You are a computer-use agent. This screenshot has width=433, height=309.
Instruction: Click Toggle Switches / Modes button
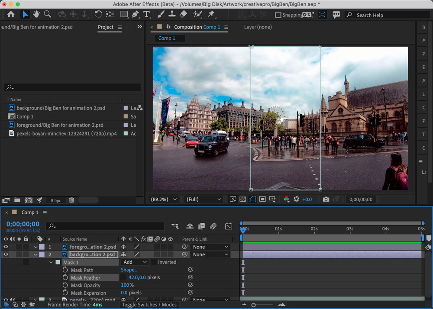coord(149,305)
